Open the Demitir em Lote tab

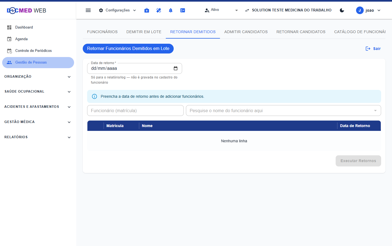pos(144,32)
